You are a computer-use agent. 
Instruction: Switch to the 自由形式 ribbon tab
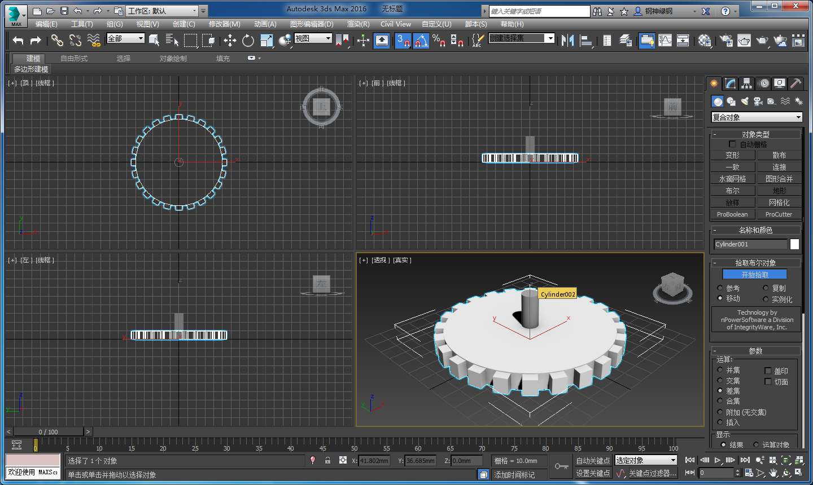point(74,59)
